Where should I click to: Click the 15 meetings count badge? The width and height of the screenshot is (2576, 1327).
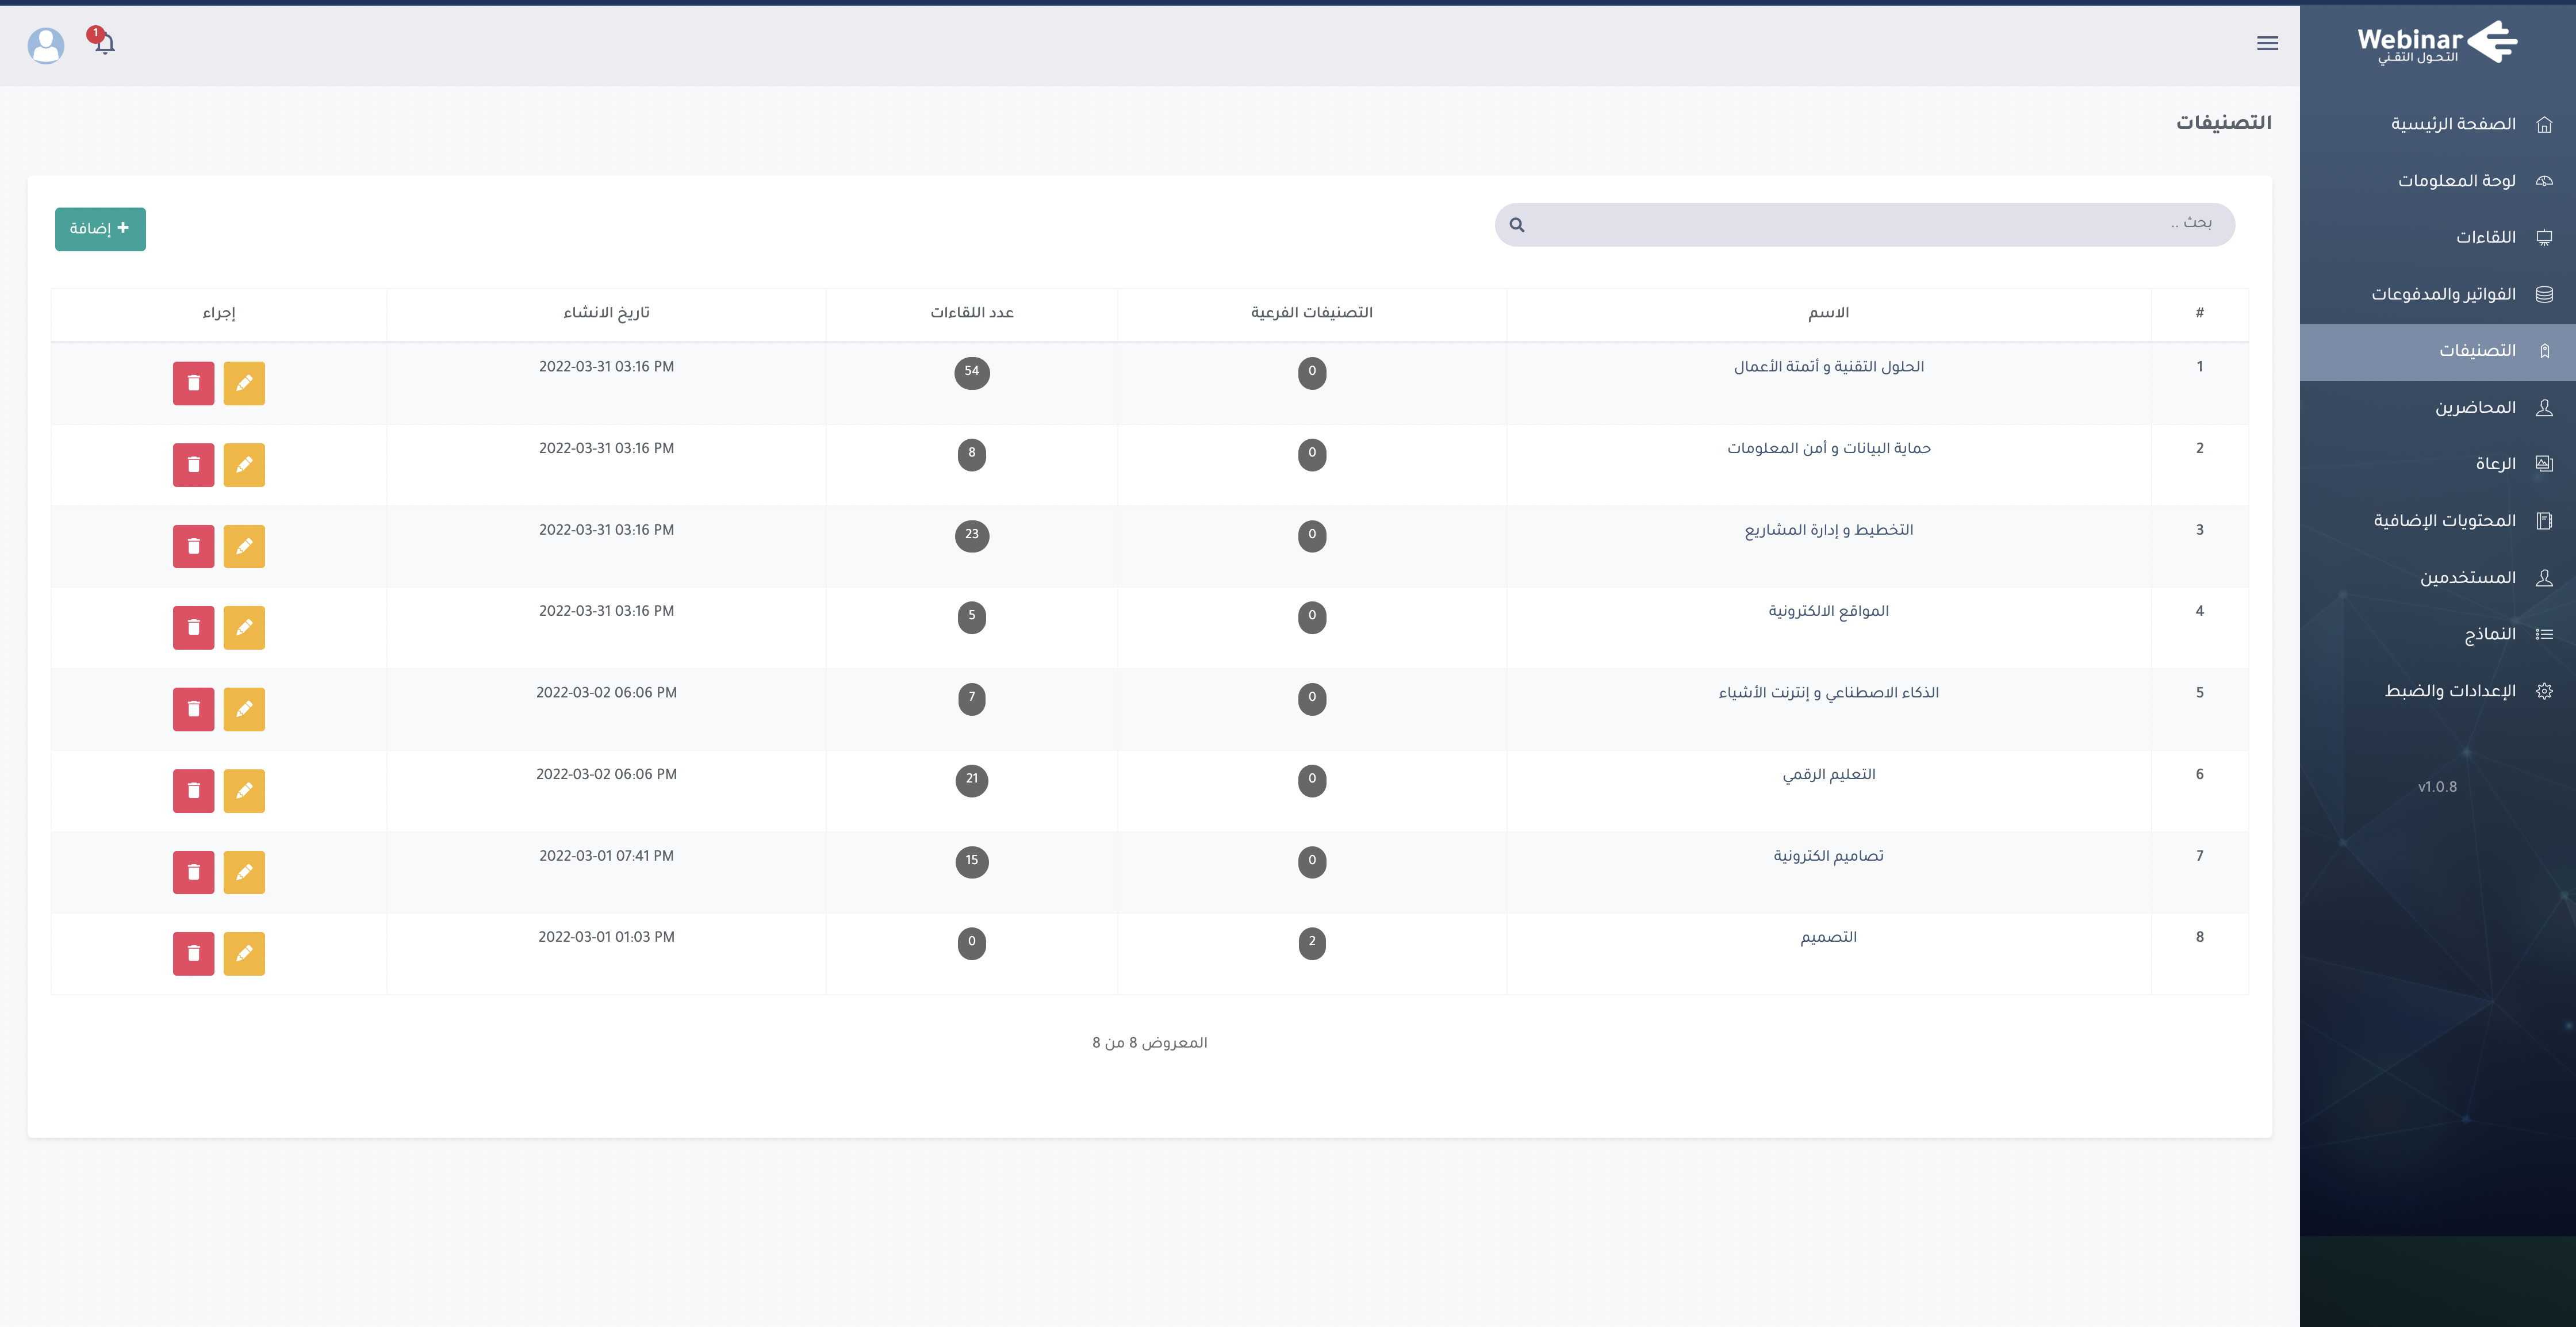click(971, 861)
